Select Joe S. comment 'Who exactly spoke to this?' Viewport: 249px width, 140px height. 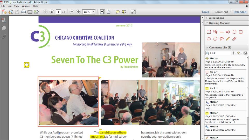point(225,93)
